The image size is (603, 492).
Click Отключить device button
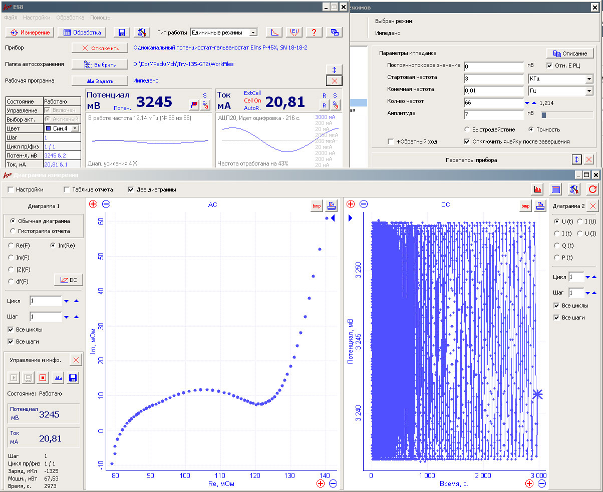point(100,48)
